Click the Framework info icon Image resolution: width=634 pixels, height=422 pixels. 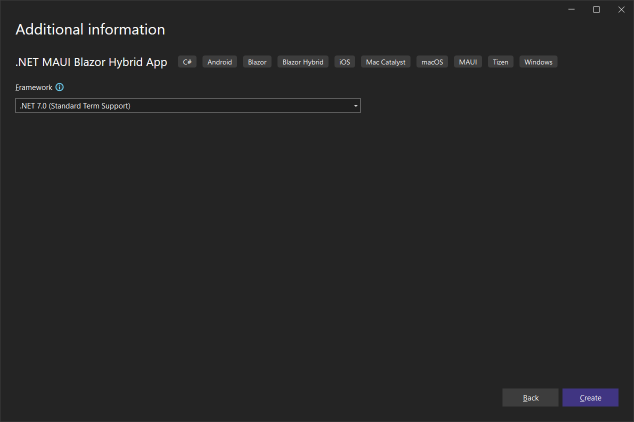pos(59,87)
